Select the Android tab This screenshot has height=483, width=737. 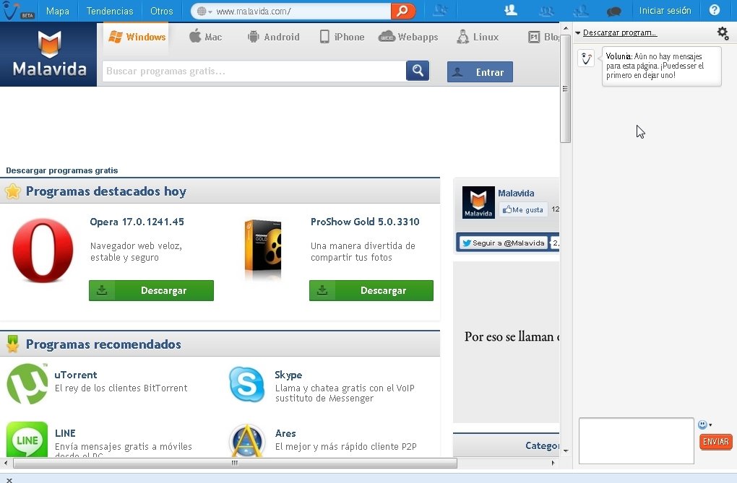point(274,37)
